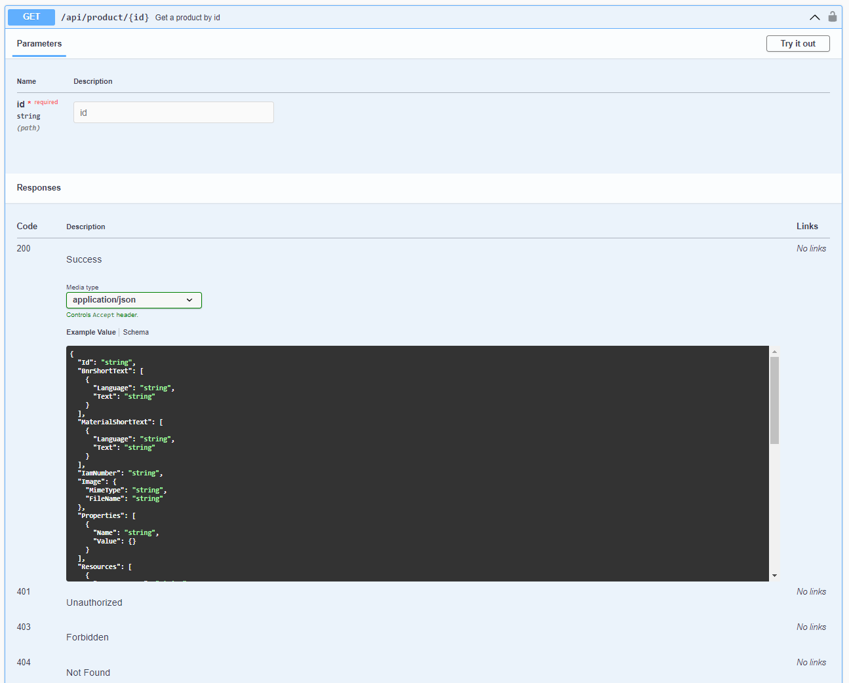Click the (path) parameter location label
The height and width of the screenshot is (683, 849).
tap(28, 128)
